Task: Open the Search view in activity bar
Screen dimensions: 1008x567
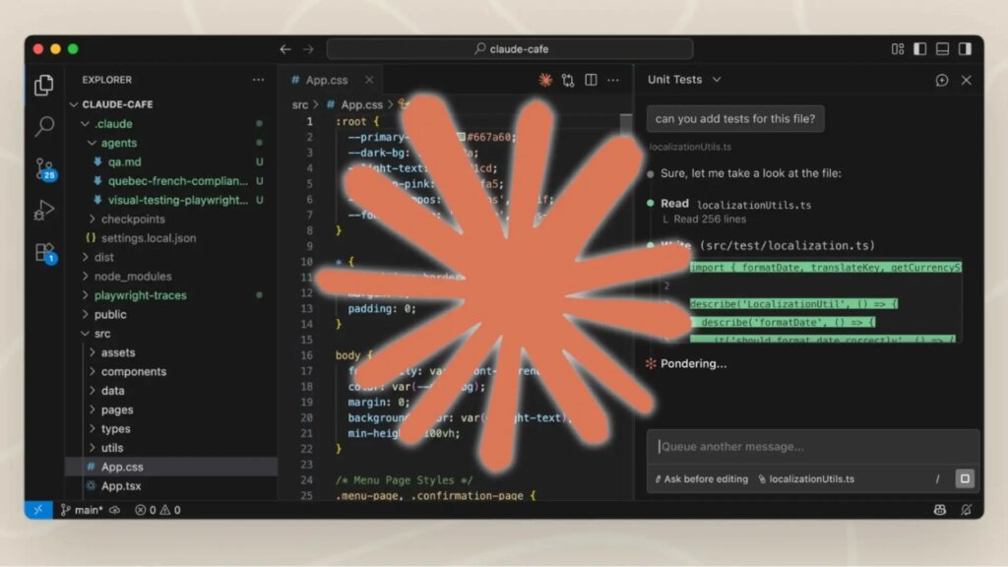Action: coord(44,126)
